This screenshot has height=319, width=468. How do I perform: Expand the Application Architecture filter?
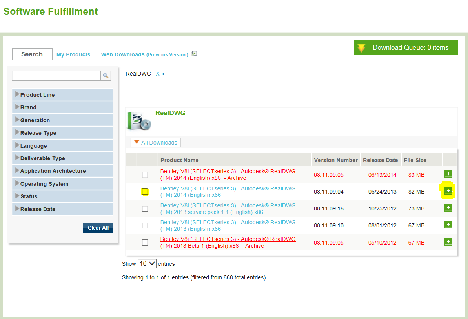62,171
